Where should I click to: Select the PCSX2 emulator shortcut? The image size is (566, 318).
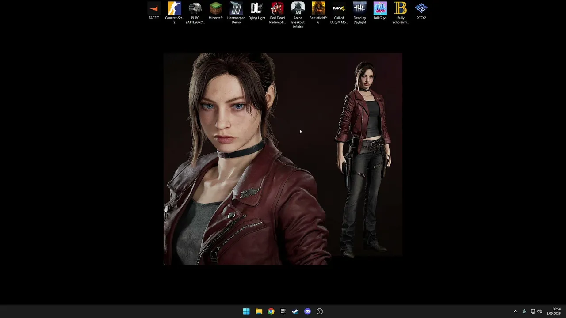tap(421, 11)
